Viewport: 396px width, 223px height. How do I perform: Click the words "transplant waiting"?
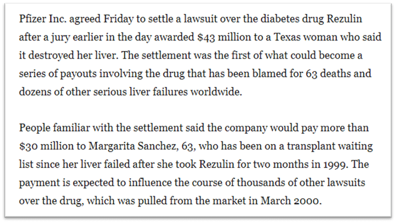click(x=330, y=146)
